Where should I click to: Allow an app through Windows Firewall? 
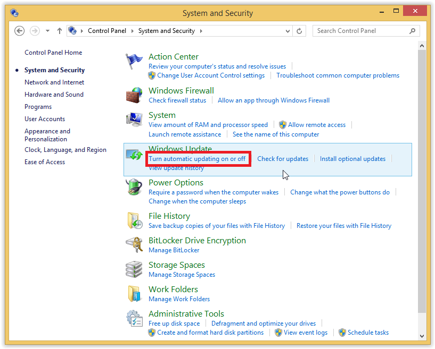coord(274,100)
